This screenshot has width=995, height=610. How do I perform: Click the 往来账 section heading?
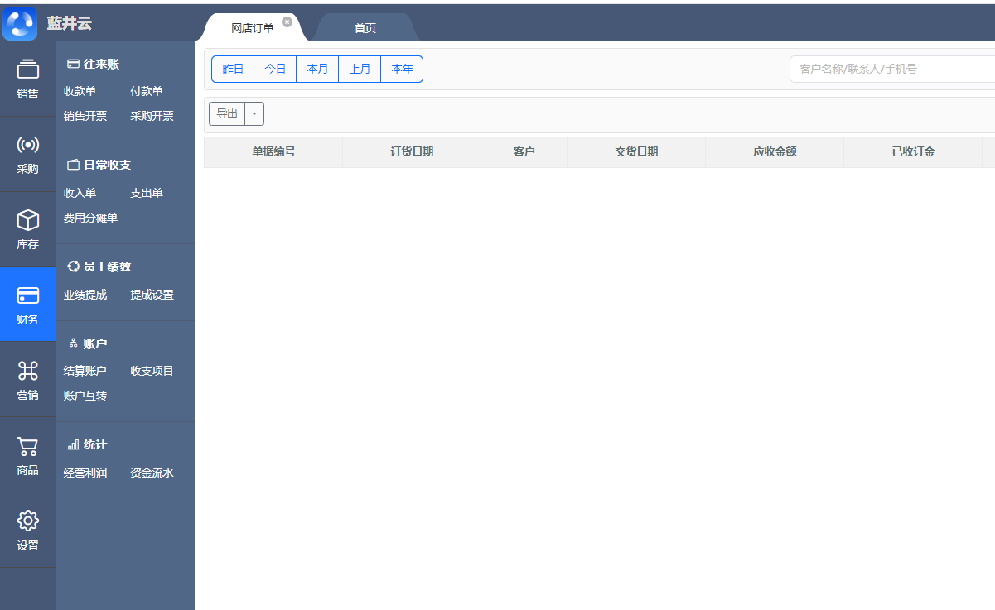point(101,64)
